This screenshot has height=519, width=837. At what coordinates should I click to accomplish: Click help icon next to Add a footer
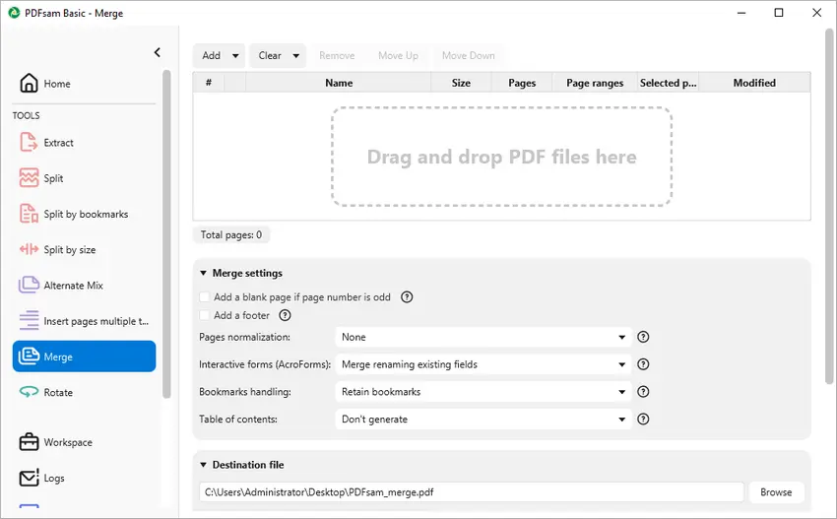point(286,315)
